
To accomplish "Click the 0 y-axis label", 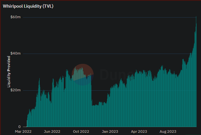I will point(19,127).
